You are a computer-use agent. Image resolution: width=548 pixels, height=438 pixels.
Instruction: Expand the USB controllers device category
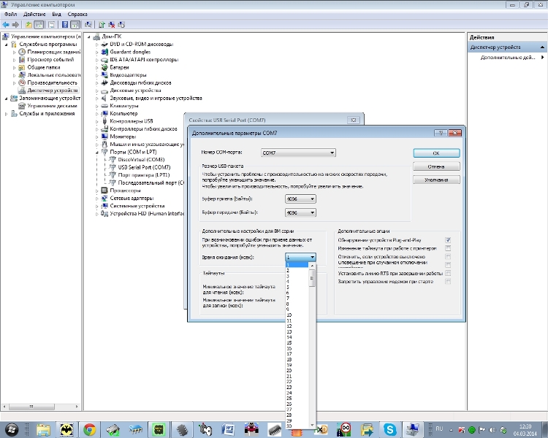point(96,121)
